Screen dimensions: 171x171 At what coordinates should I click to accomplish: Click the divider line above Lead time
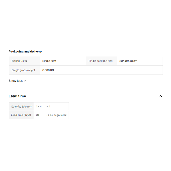(85, 89)
